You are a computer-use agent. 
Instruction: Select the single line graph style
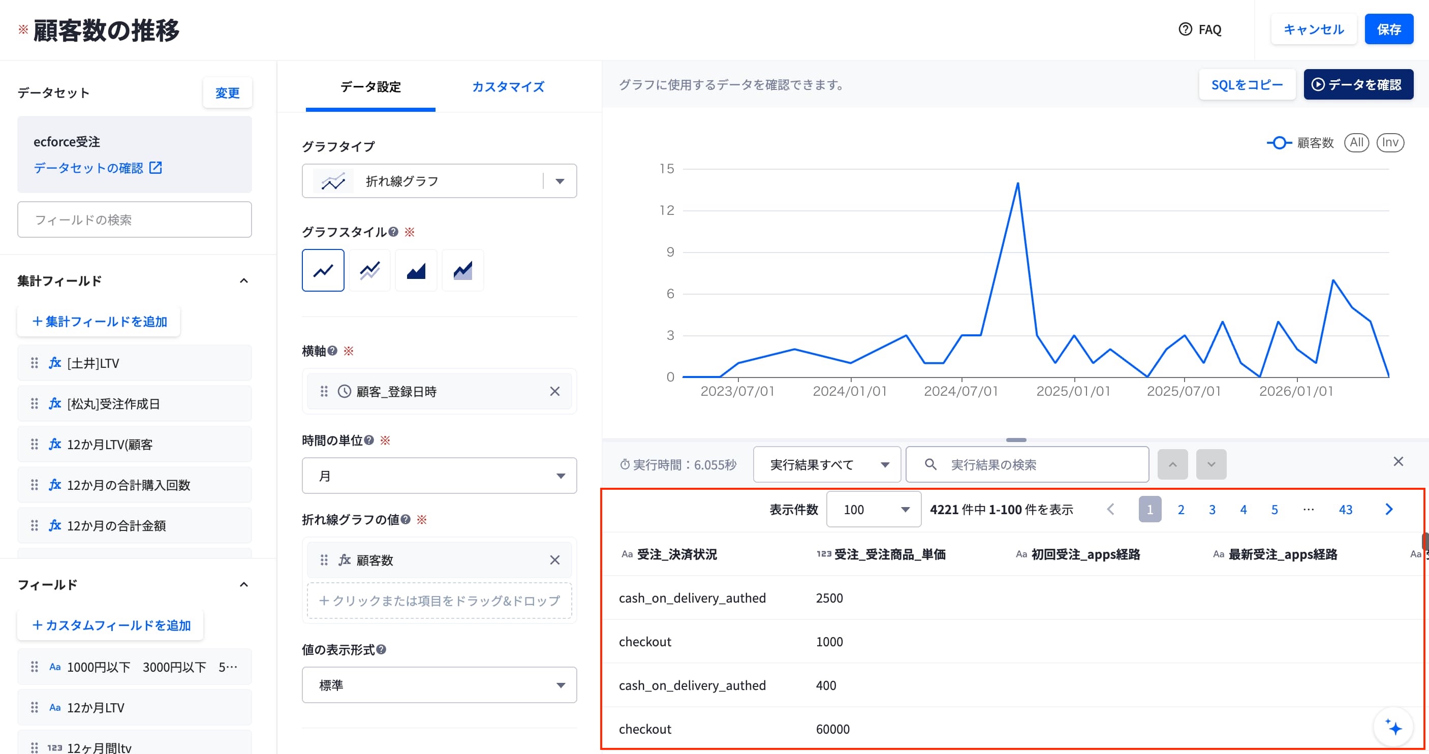click(x=323, y=270)
